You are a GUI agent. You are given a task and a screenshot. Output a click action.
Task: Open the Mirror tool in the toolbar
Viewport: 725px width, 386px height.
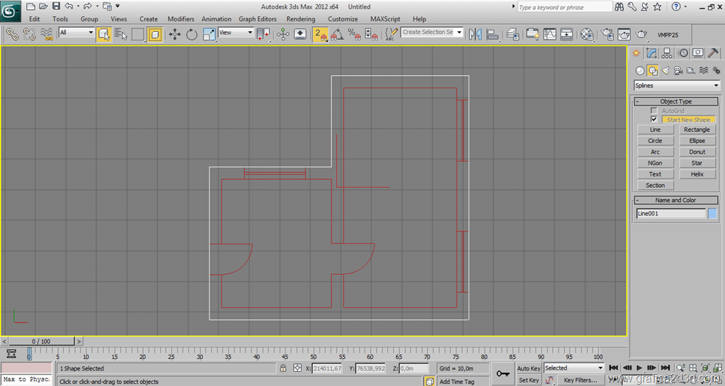(475, 34)
